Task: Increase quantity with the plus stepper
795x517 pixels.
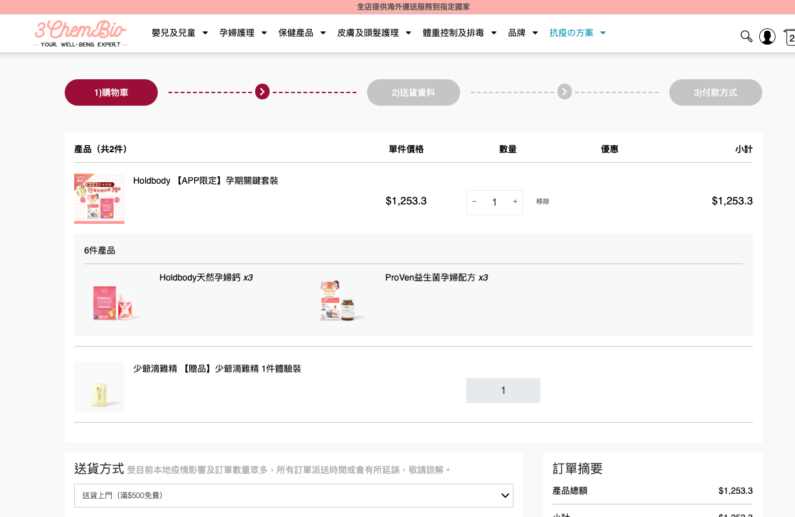Action: pos(515,202)
